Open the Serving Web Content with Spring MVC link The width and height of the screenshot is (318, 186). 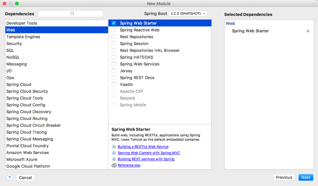click(149, 153)
